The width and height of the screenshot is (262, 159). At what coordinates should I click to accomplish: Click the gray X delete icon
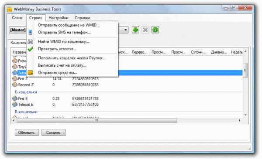(x=145, y=30)
